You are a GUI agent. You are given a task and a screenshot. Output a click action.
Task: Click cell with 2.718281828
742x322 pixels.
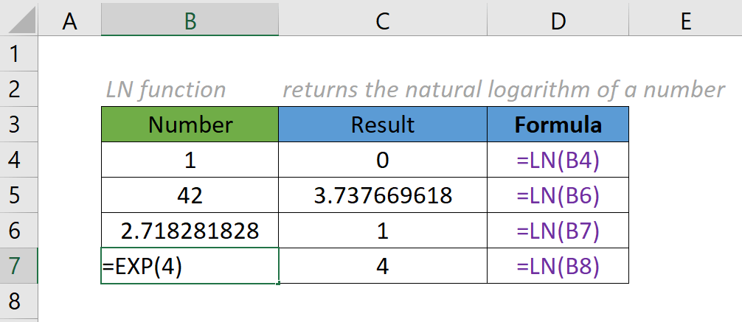(190, 231)
